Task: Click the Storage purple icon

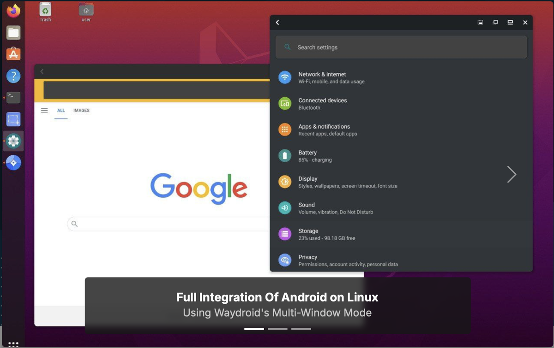Action: coord(285,234)
